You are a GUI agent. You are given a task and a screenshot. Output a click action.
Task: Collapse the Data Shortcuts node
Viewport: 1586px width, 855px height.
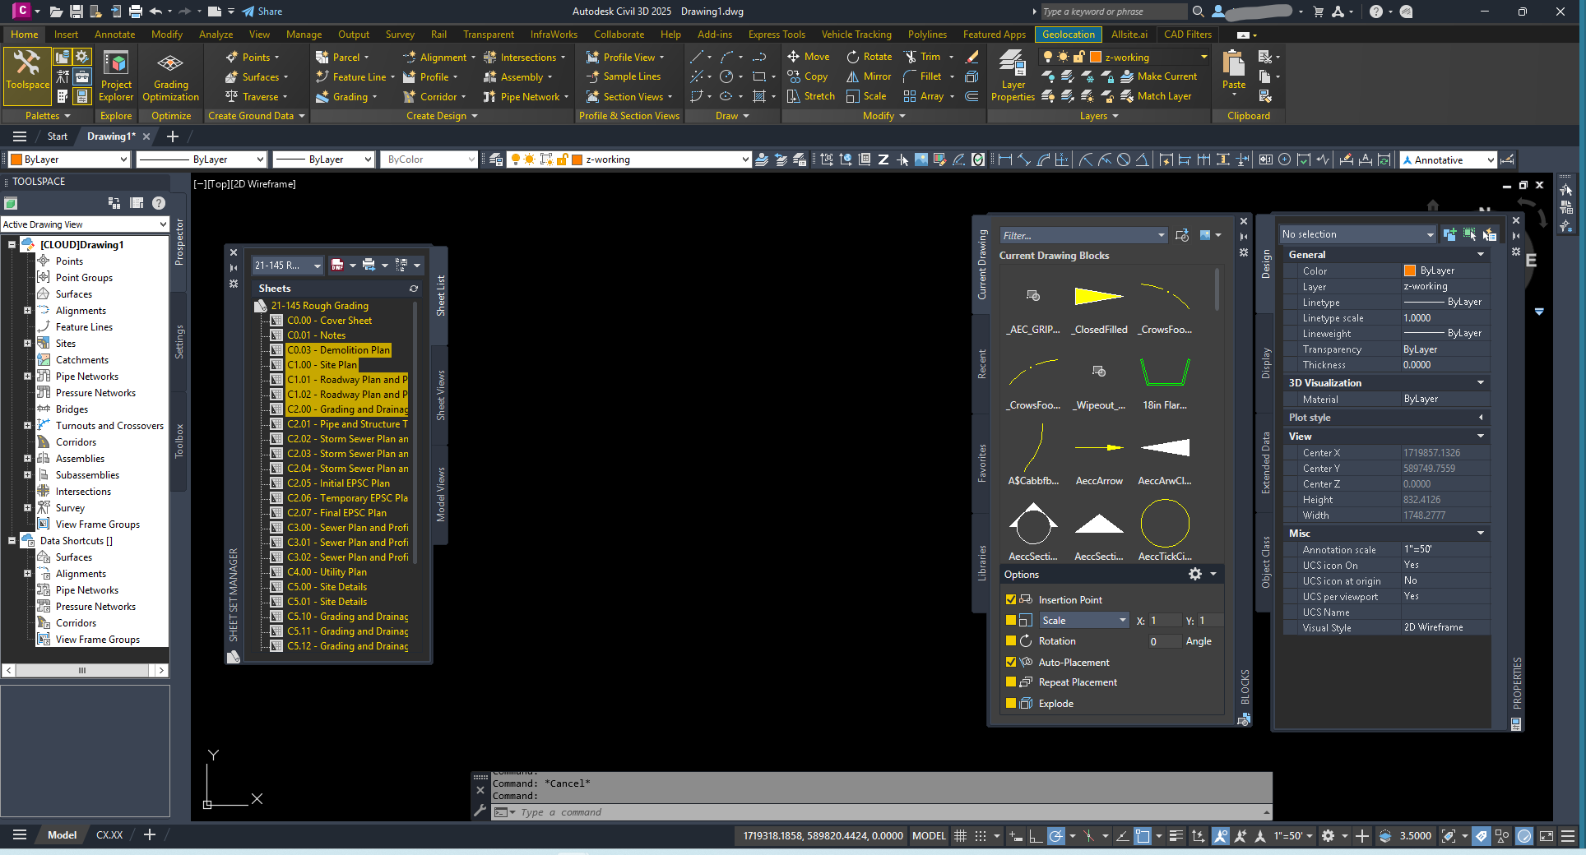(12, 541)
